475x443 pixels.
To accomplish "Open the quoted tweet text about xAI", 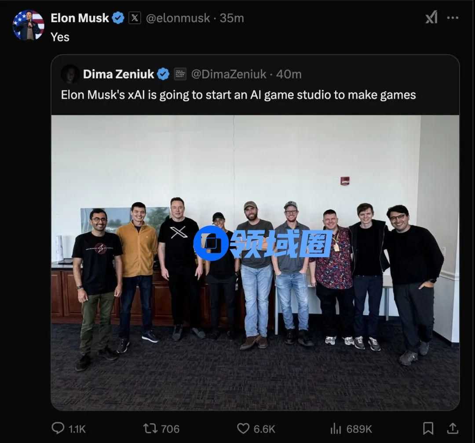I will coord(238,95).
